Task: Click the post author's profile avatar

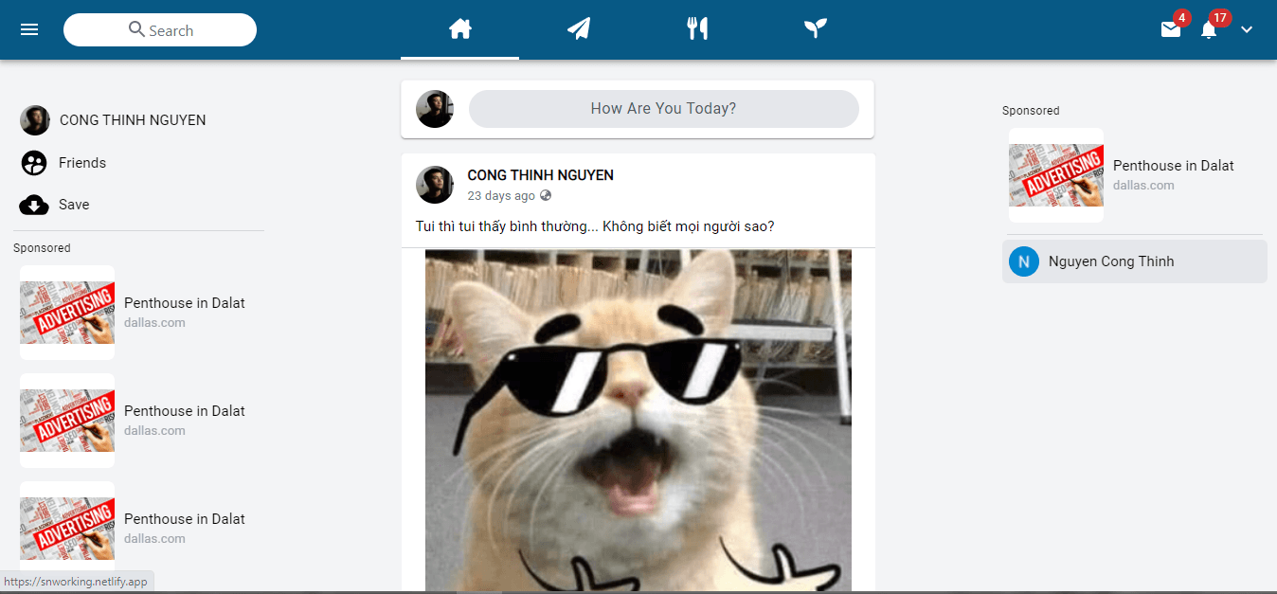Action: pyautogui.click(x=434, y=185)
